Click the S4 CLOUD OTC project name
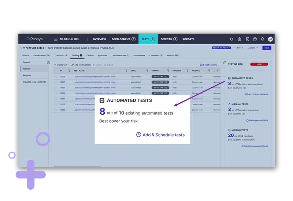Screen dimensions: 293x201 coord(70,39)
